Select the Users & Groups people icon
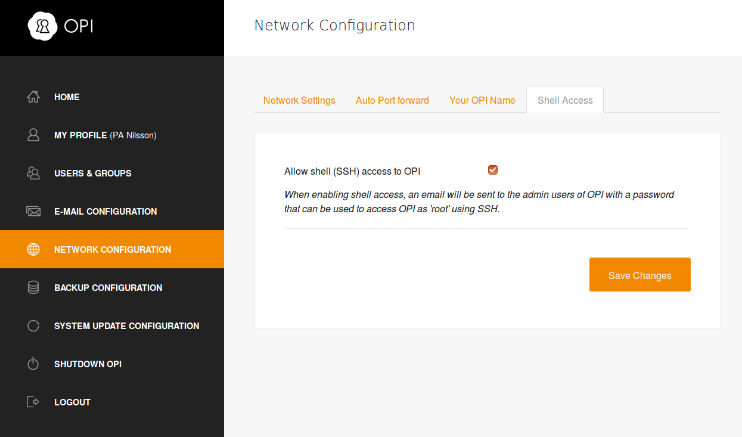Image resolution: width=742 pixels, height=437 pixels. click(x=33, y=173)
